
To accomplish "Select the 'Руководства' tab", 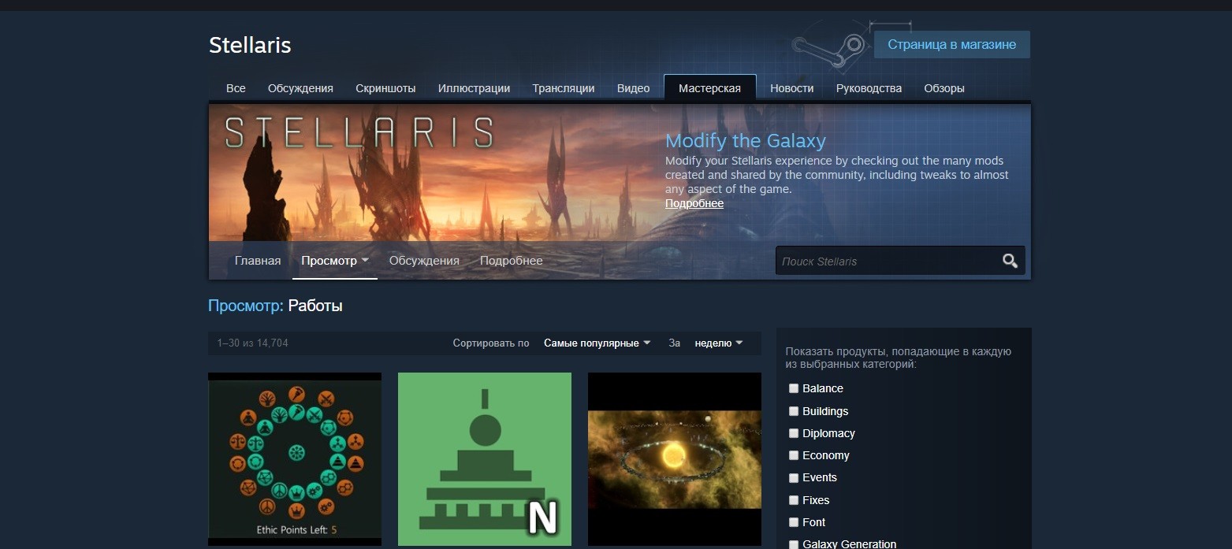I will (x=868, y=87).
